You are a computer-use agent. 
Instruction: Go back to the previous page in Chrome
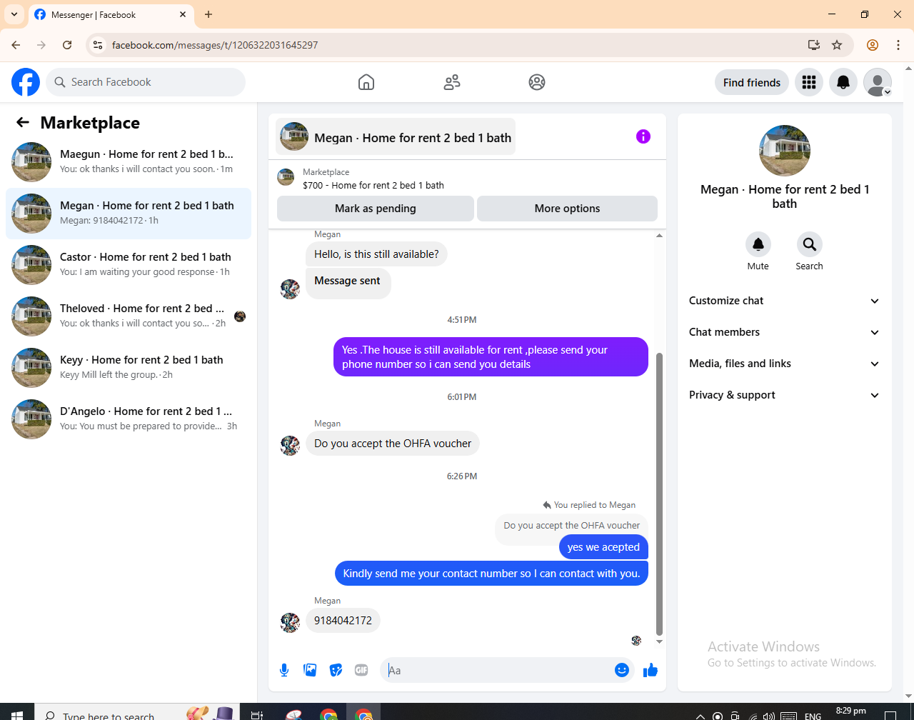click(x=16, y=45)
